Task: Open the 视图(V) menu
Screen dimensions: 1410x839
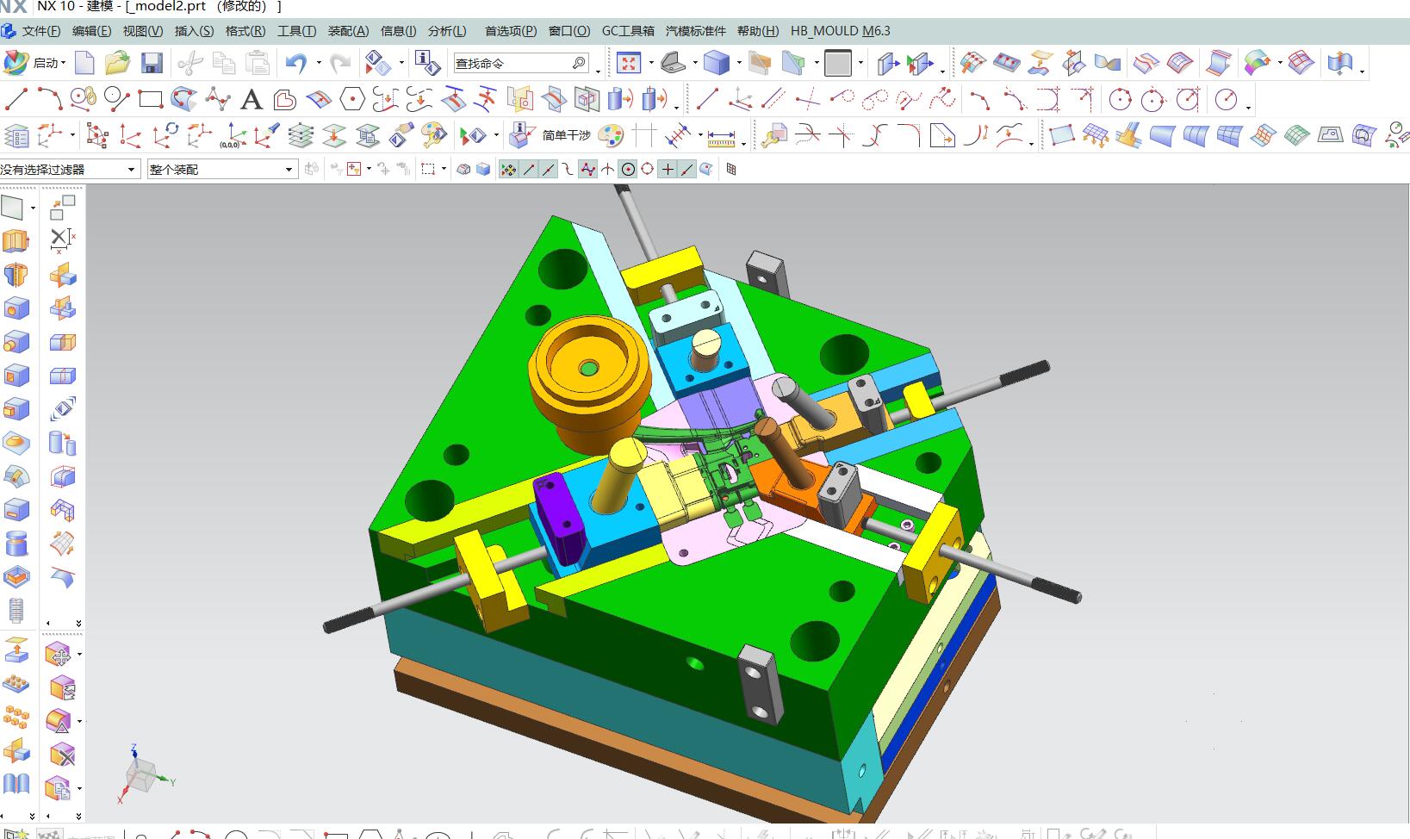Action: [x=142, y=31]
